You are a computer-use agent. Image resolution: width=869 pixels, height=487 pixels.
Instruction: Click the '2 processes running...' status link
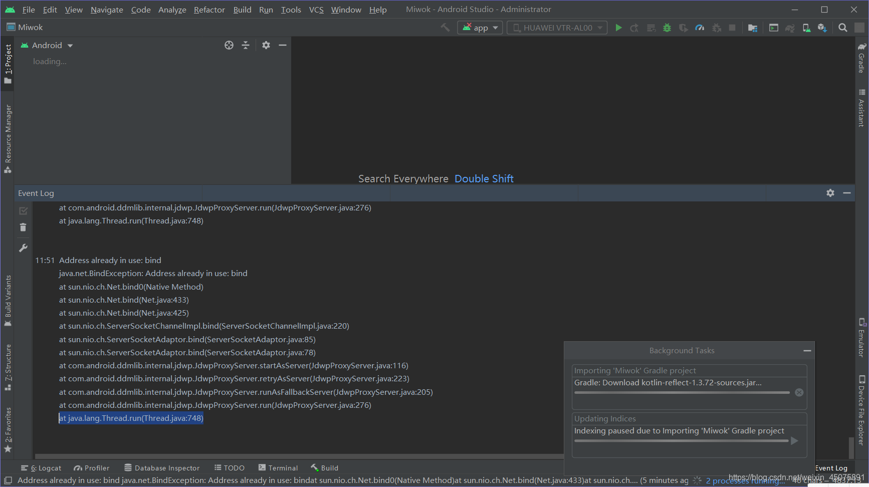point(745,481)
